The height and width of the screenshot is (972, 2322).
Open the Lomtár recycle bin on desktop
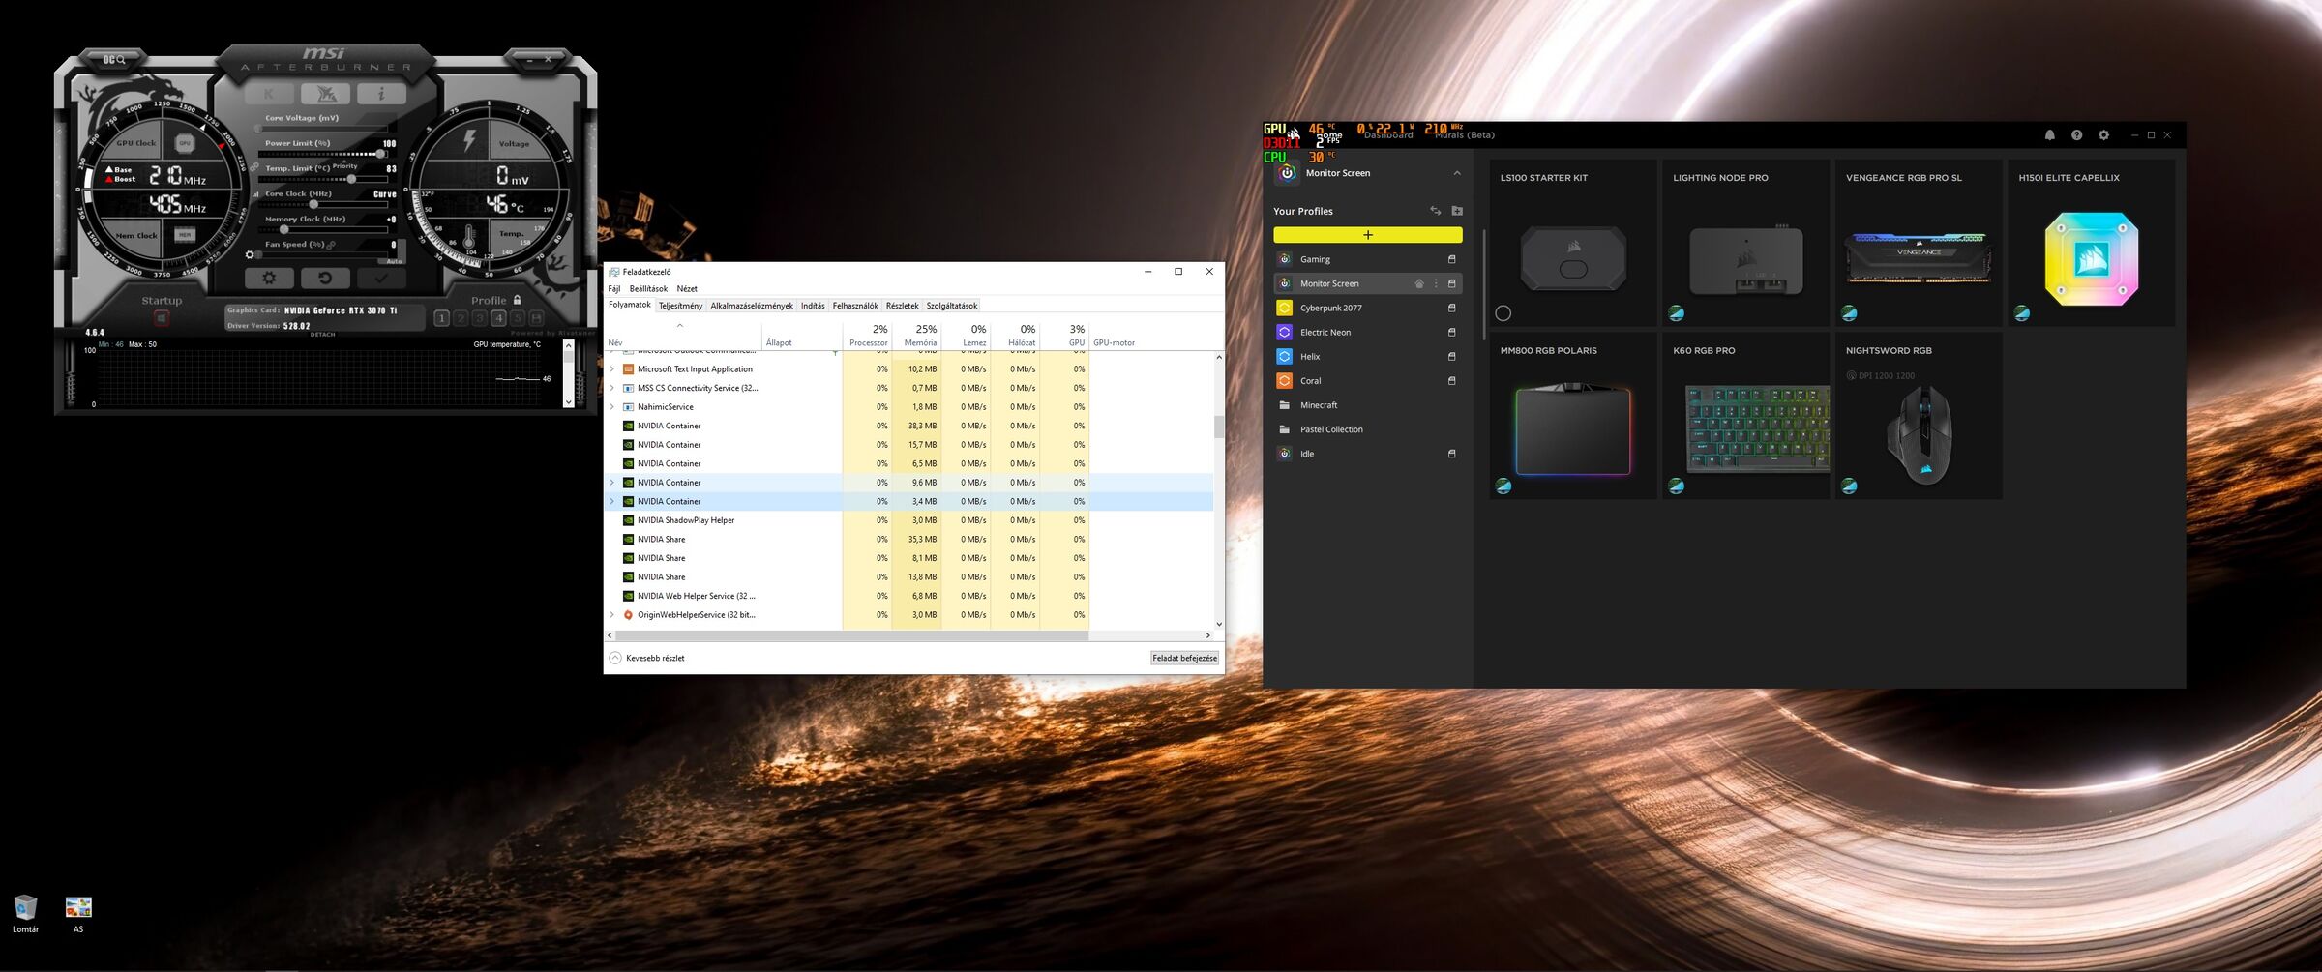click(x=25, y=914)
